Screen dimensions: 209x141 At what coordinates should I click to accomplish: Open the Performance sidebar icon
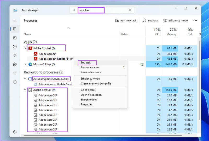[x=15, y=38]
